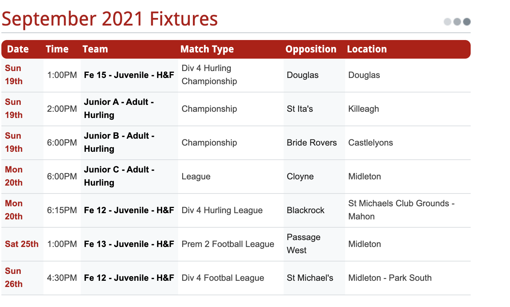This screenshot has width=510, height=307.
Task: Click the middle gray pagination dot
Action: 457,22
